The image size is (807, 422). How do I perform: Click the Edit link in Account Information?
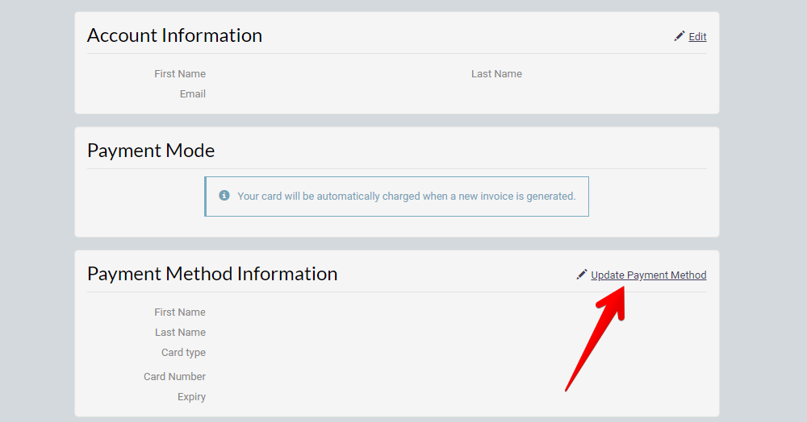point(697,37)
